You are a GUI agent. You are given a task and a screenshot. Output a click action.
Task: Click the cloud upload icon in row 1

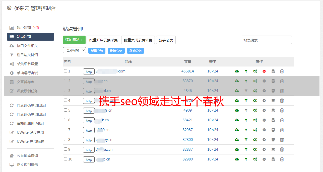coord(237,71)
